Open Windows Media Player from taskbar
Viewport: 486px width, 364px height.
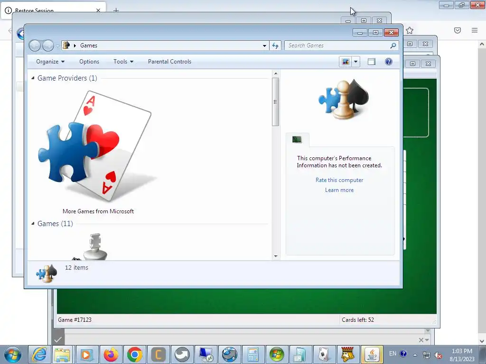click(86, 355)
